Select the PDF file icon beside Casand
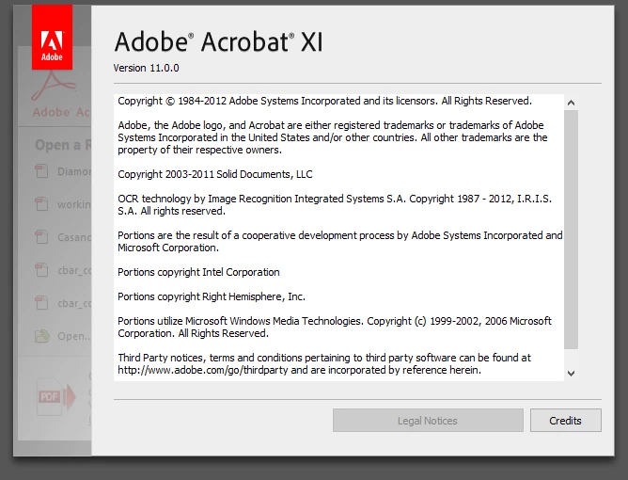This screenshot has height=480, width=628. click(x=41, y=237)
